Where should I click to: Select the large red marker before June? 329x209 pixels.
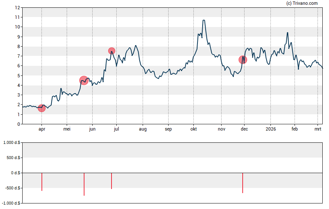(84, 80)
